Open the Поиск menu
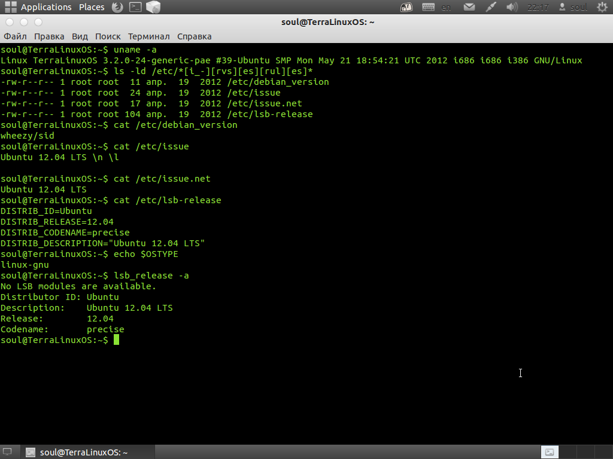The width and height of the screenshot is (613, 459). pos(108,36)
